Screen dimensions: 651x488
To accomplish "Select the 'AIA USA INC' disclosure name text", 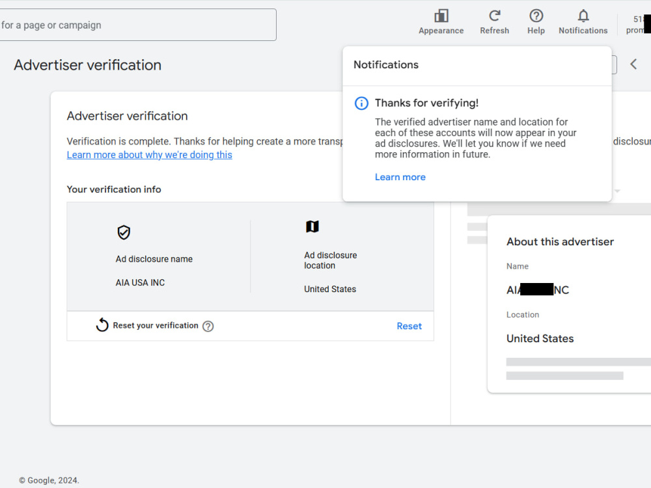I will 140,282.
